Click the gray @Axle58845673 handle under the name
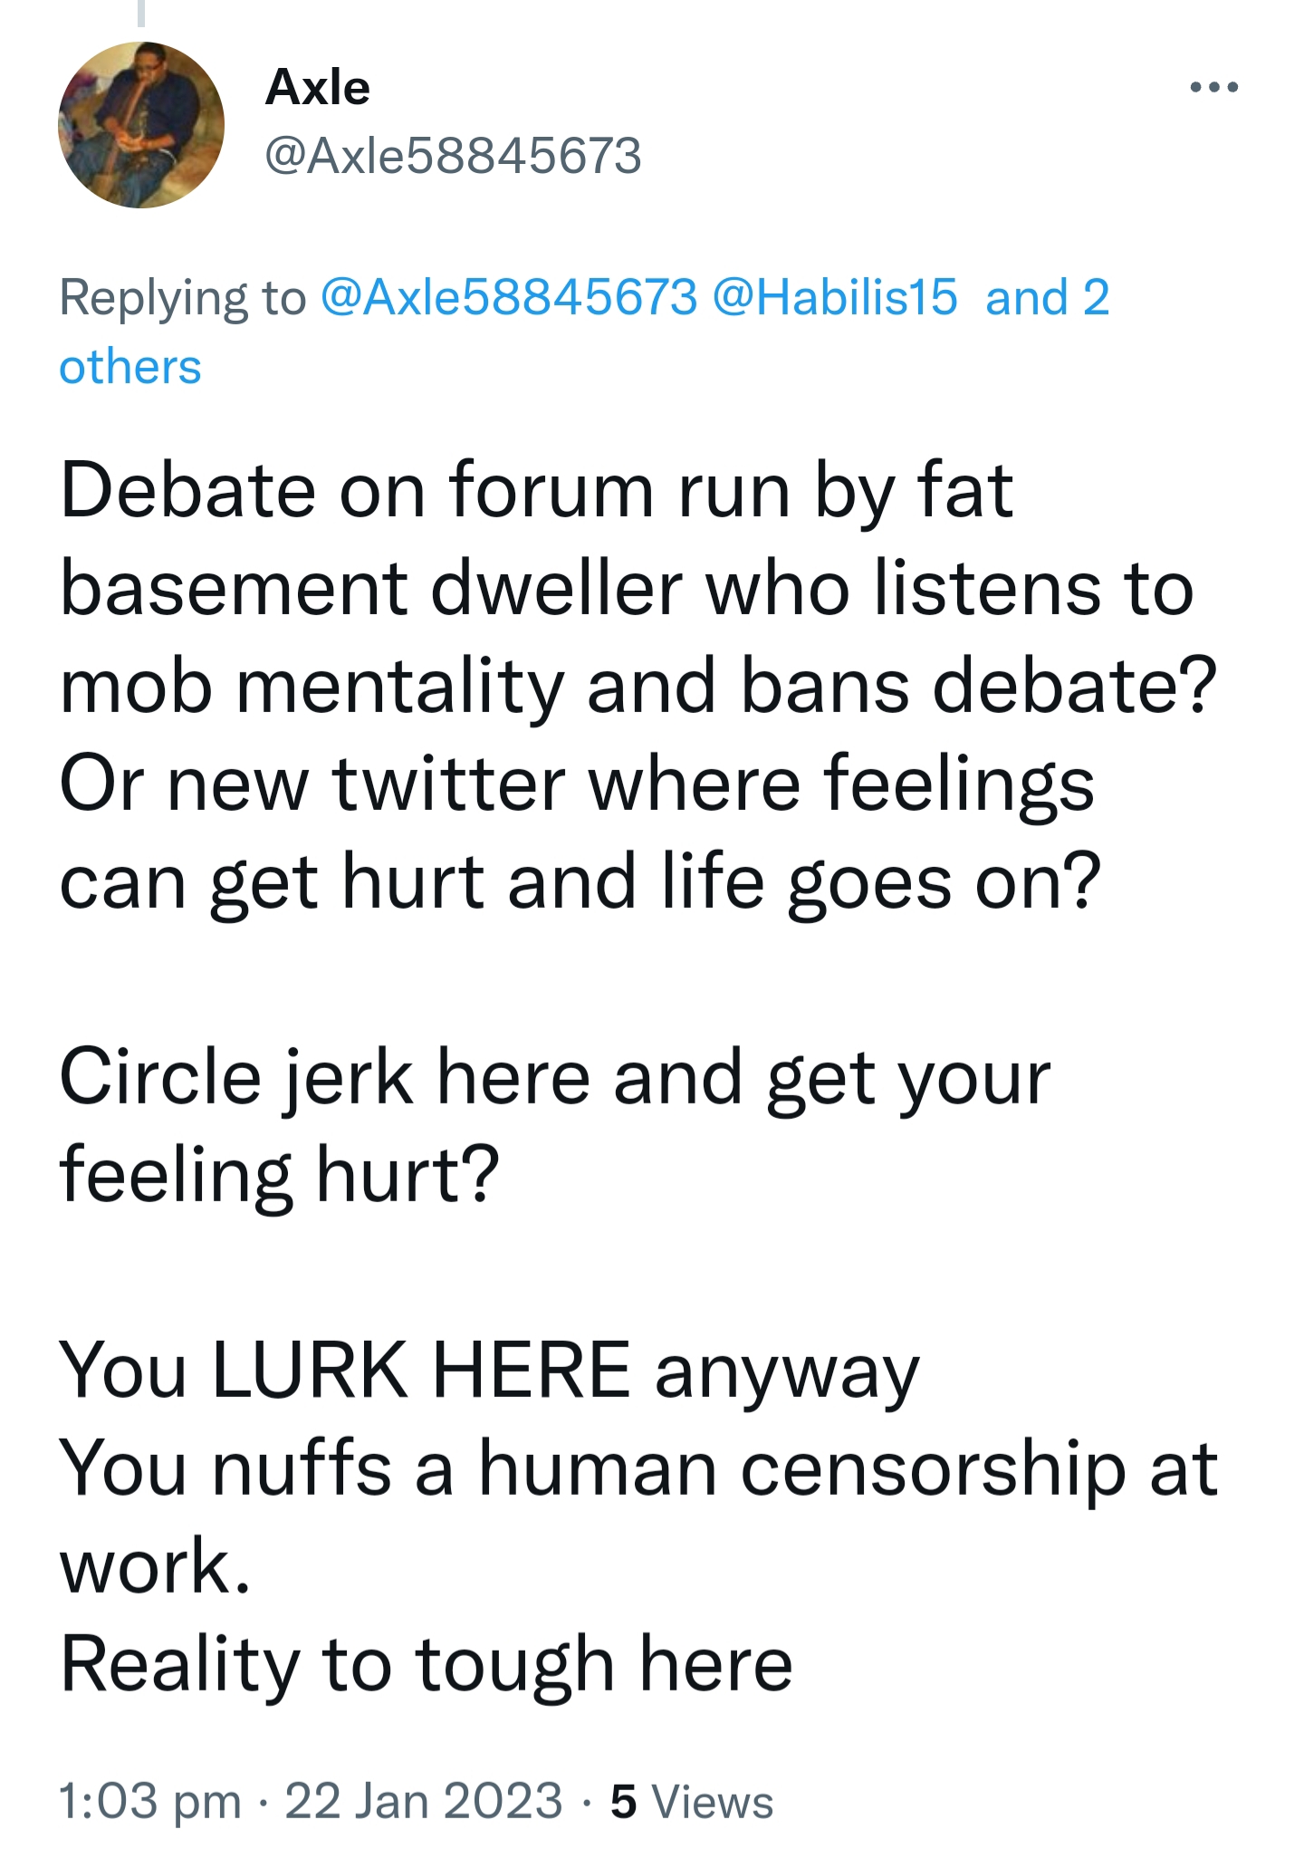The height and width of the screenshot is (1858, 1304). click(453, 156)
